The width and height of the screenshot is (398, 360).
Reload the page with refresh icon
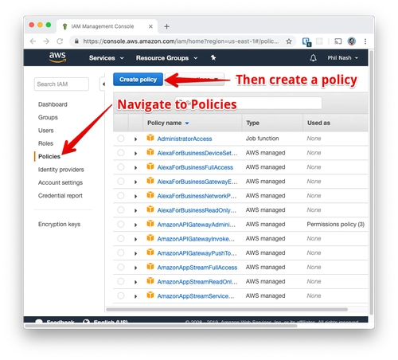[60, 41]
